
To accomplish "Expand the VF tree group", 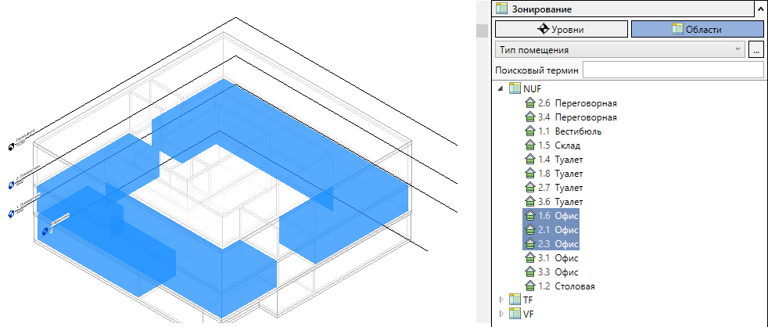I will click(501, 313).
